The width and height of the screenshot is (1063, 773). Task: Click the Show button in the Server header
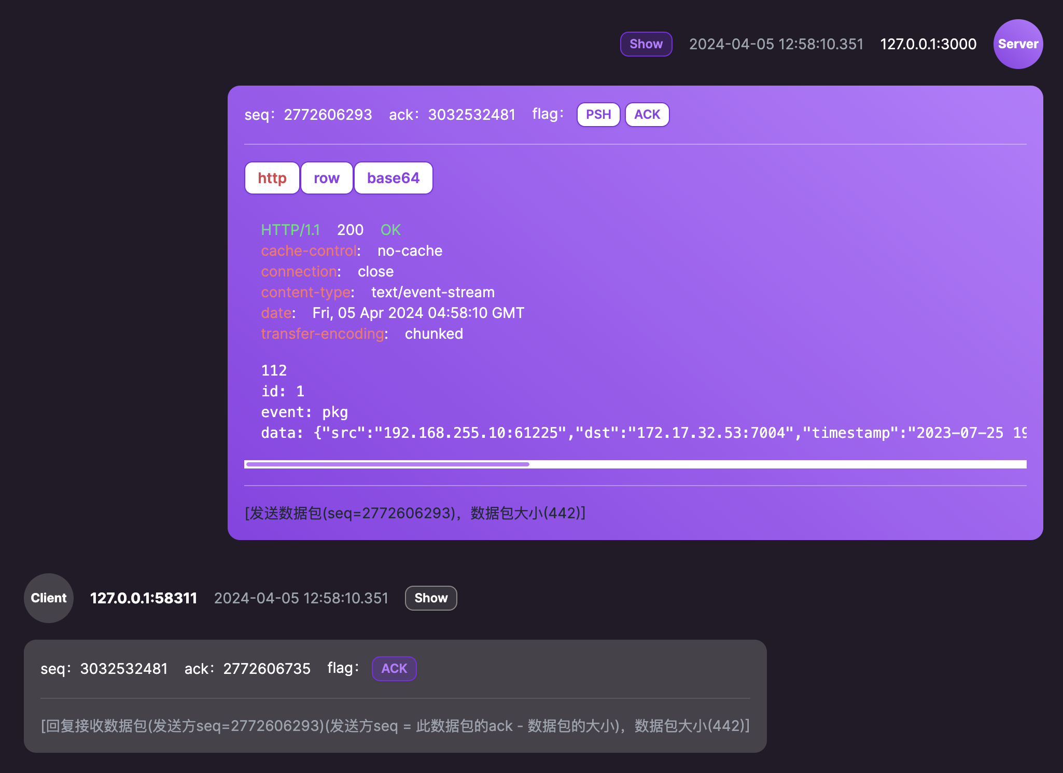tap(646, 44)
